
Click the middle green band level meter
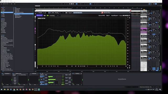52,79
